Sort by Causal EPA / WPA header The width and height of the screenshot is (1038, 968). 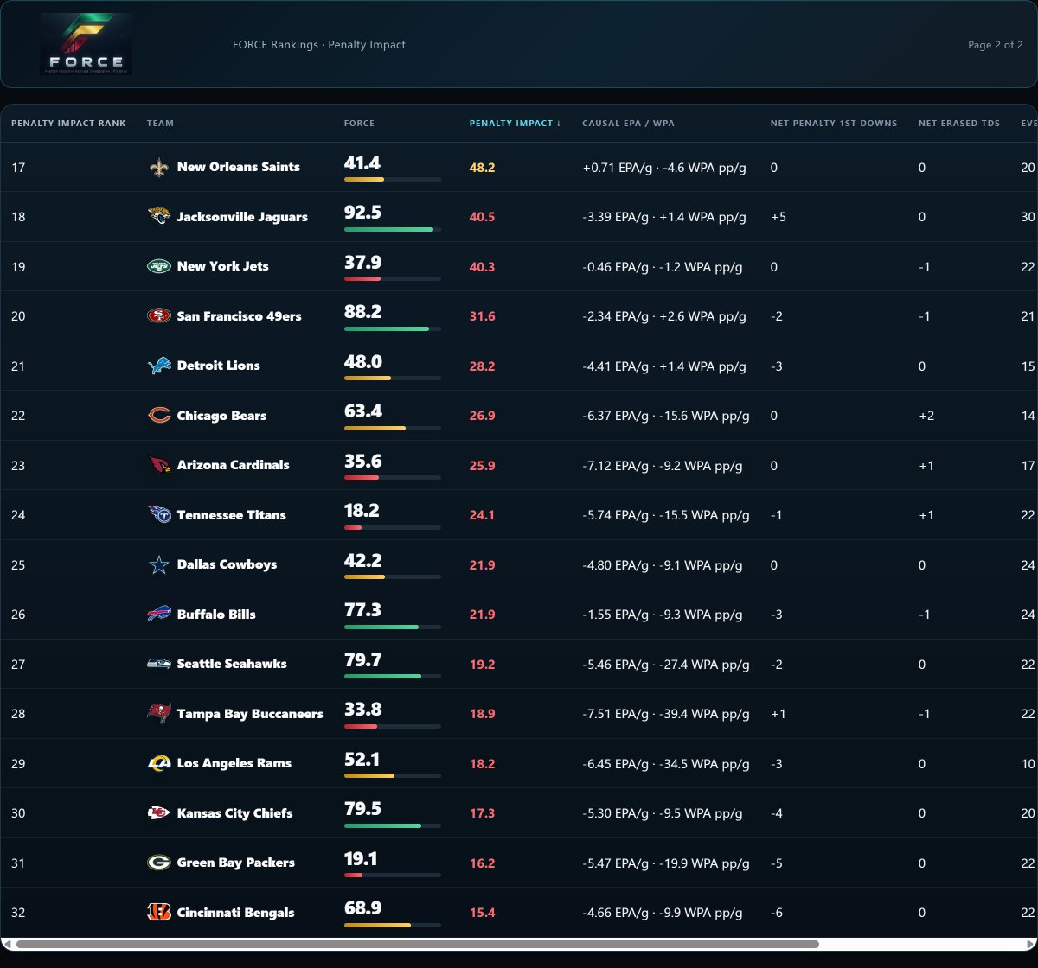[x=628, y=124]
